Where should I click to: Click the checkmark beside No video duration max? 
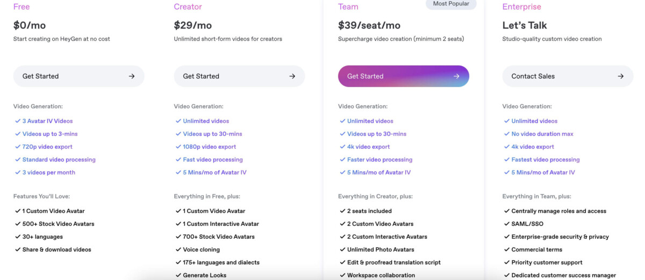click(x=507, y=134)
